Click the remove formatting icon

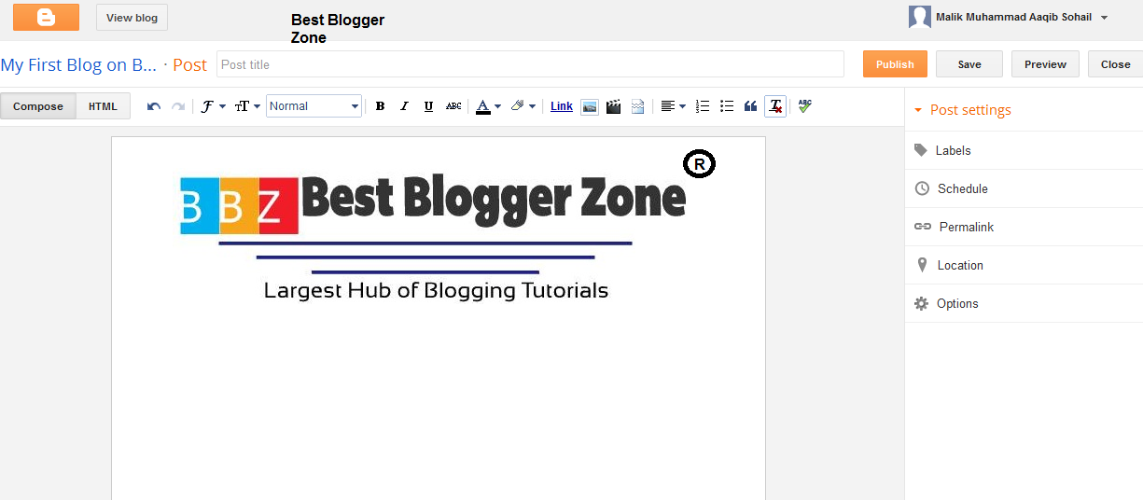774,106
